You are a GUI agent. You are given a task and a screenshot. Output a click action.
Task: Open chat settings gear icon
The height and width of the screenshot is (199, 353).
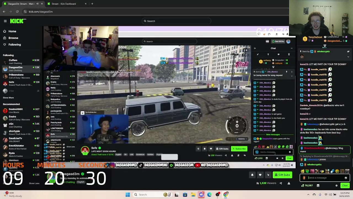point(336,185)
